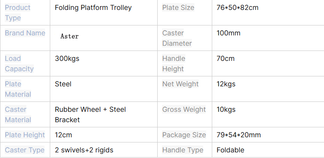
Task: Select the Foldable handle type value
Action: tap(230, 150)
